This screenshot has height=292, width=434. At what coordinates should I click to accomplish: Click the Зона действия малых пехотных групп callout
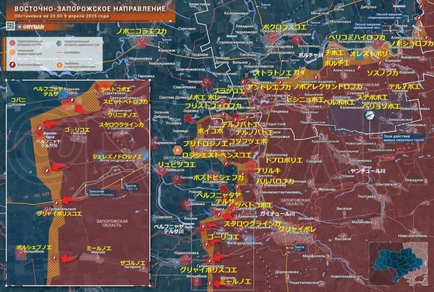[404, 137]
